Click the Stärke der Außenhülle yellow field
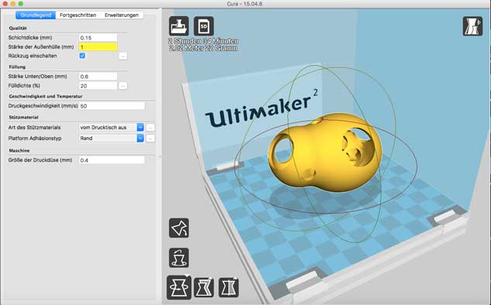The image size is (491, 305). (x=98, y=47)
